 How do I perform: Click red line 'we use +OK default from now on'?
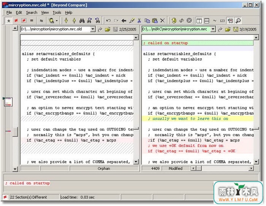198,146
